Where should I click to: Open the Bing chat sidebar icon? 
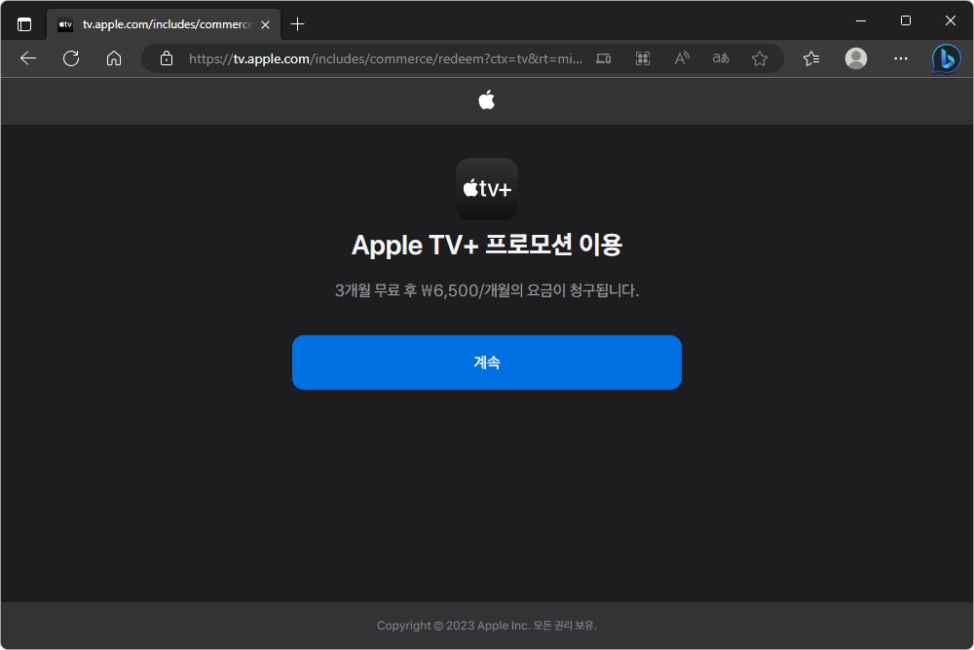(x=946, y=58)
